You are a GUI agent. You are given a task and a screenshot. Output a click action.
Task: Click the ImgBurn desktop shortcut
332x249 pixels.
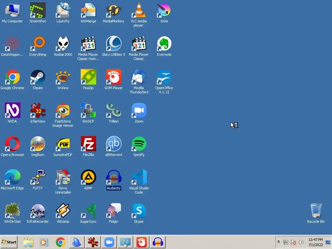(38, 146)
